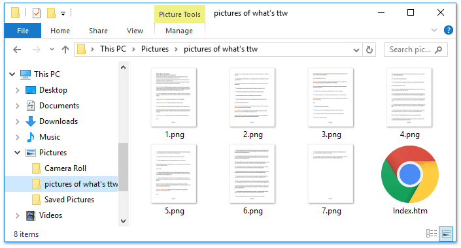Go up one folder level arrow
The image size is (461, 248).
[65, 50]
